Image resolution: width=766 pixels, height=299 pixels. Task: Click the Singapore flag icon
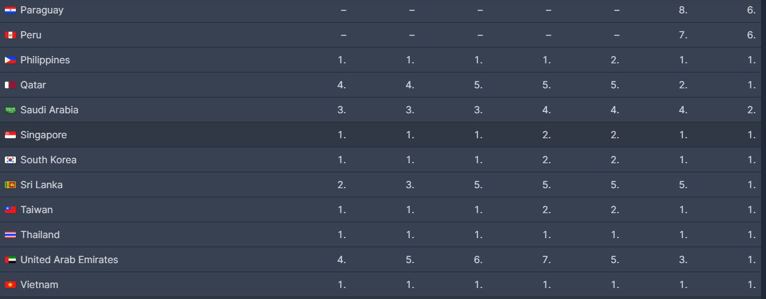[x=10, y=135]
